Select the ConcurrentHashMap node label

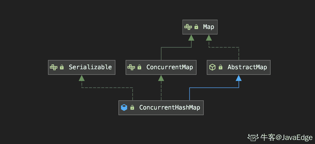pos(169,107)
